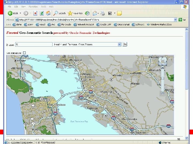Open the Windows Marketplace bookmark

tap(159, 25)
